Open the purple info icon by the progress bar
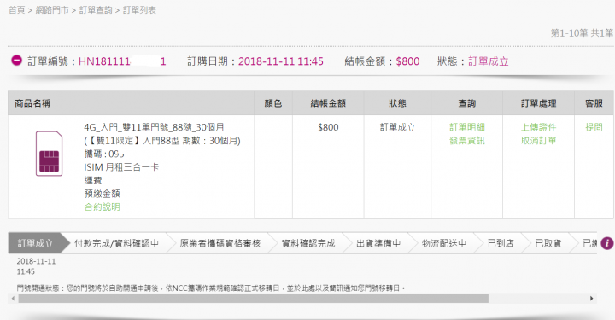Screen dimensions: 615x320 click(606, 243)
